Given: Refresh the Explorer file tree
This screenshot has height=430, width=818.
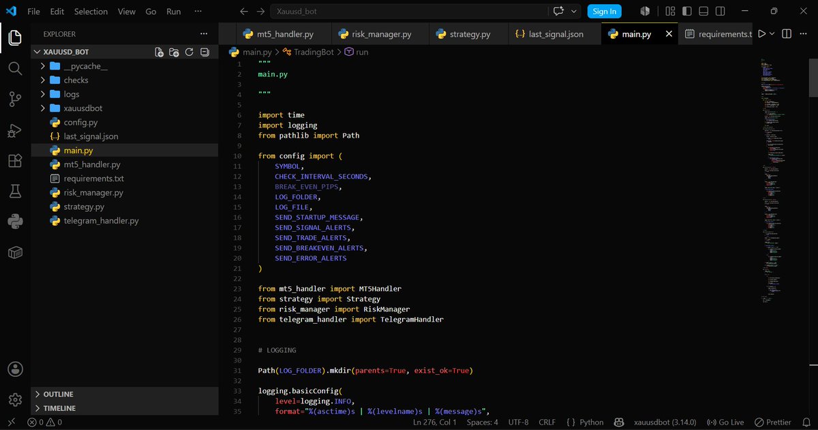Looking at the screenshot, I should [189, 52].
